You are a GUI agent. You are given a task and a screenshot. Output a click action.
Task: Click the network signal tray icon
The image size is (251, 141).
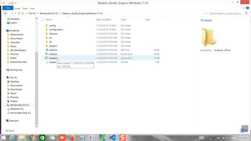pyautogui.click(x=223, y=137)
